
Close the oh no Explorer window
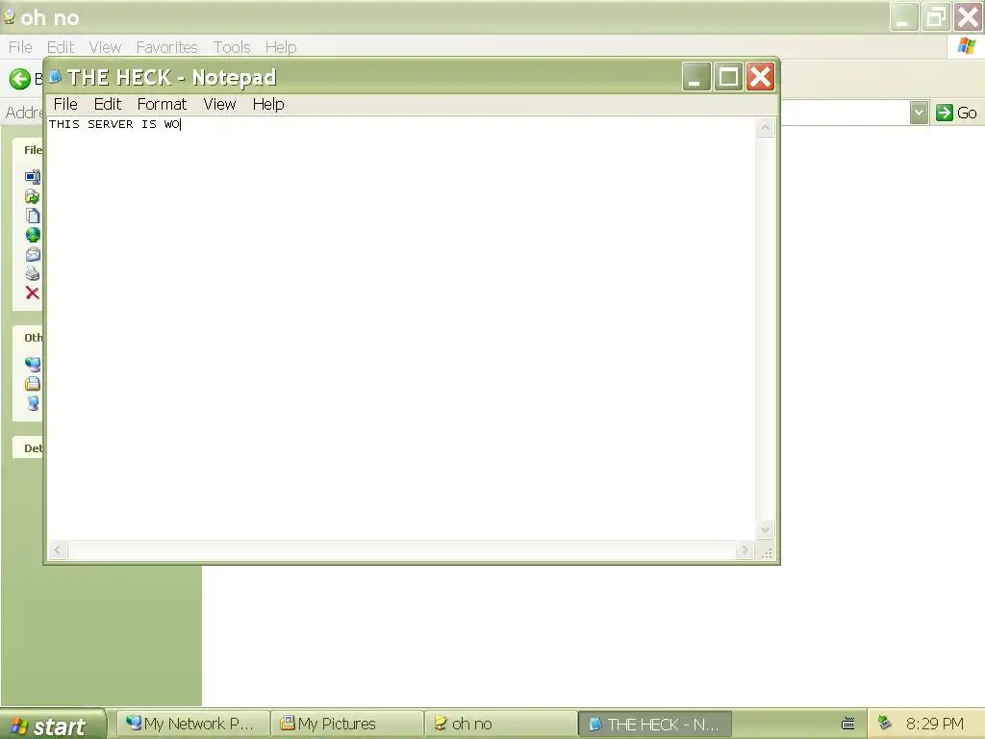point(968,17)
